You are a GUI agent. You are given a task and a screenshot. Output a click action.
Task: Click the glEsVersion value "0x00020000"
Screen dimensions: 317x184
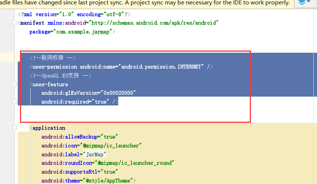[118, 93]
